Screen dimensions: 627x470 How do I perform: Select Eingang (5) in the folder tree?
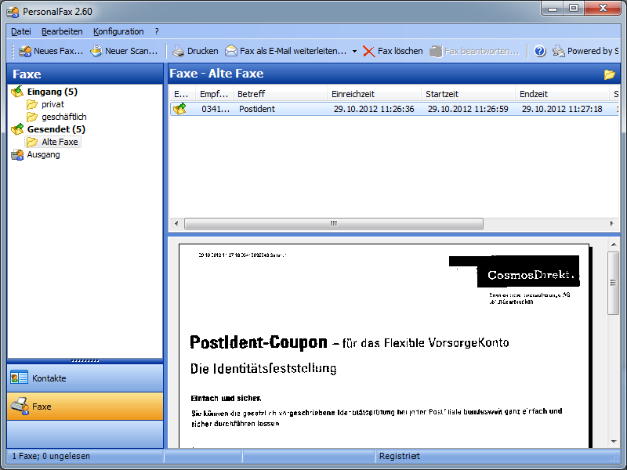tap(52, 92)
